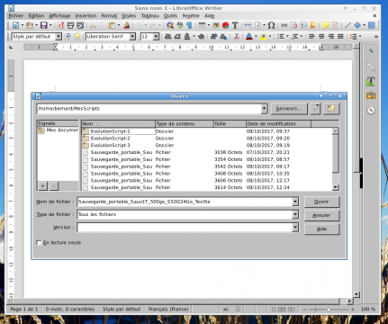
Task: Open the Insertion menu
Action: (86, 15)
